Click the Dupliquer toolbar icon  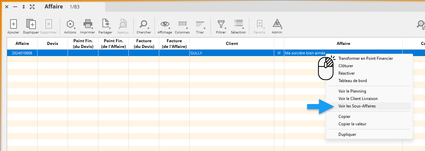pos(31,24)
